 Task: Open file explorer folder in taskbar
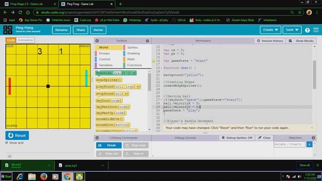[32, 176]
